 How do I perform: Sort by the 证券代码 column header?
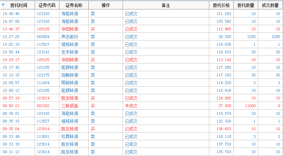click(x=47, y=5)
